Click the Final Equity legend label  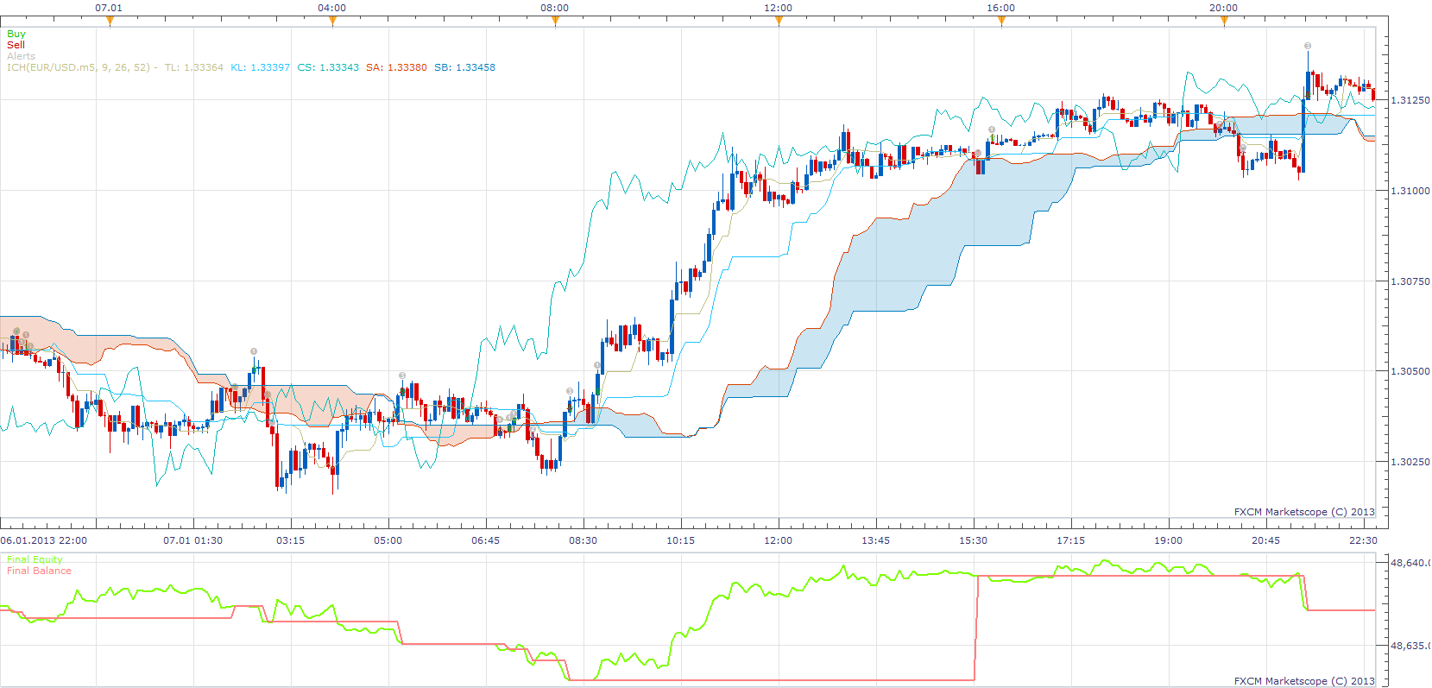coord(35,559)
